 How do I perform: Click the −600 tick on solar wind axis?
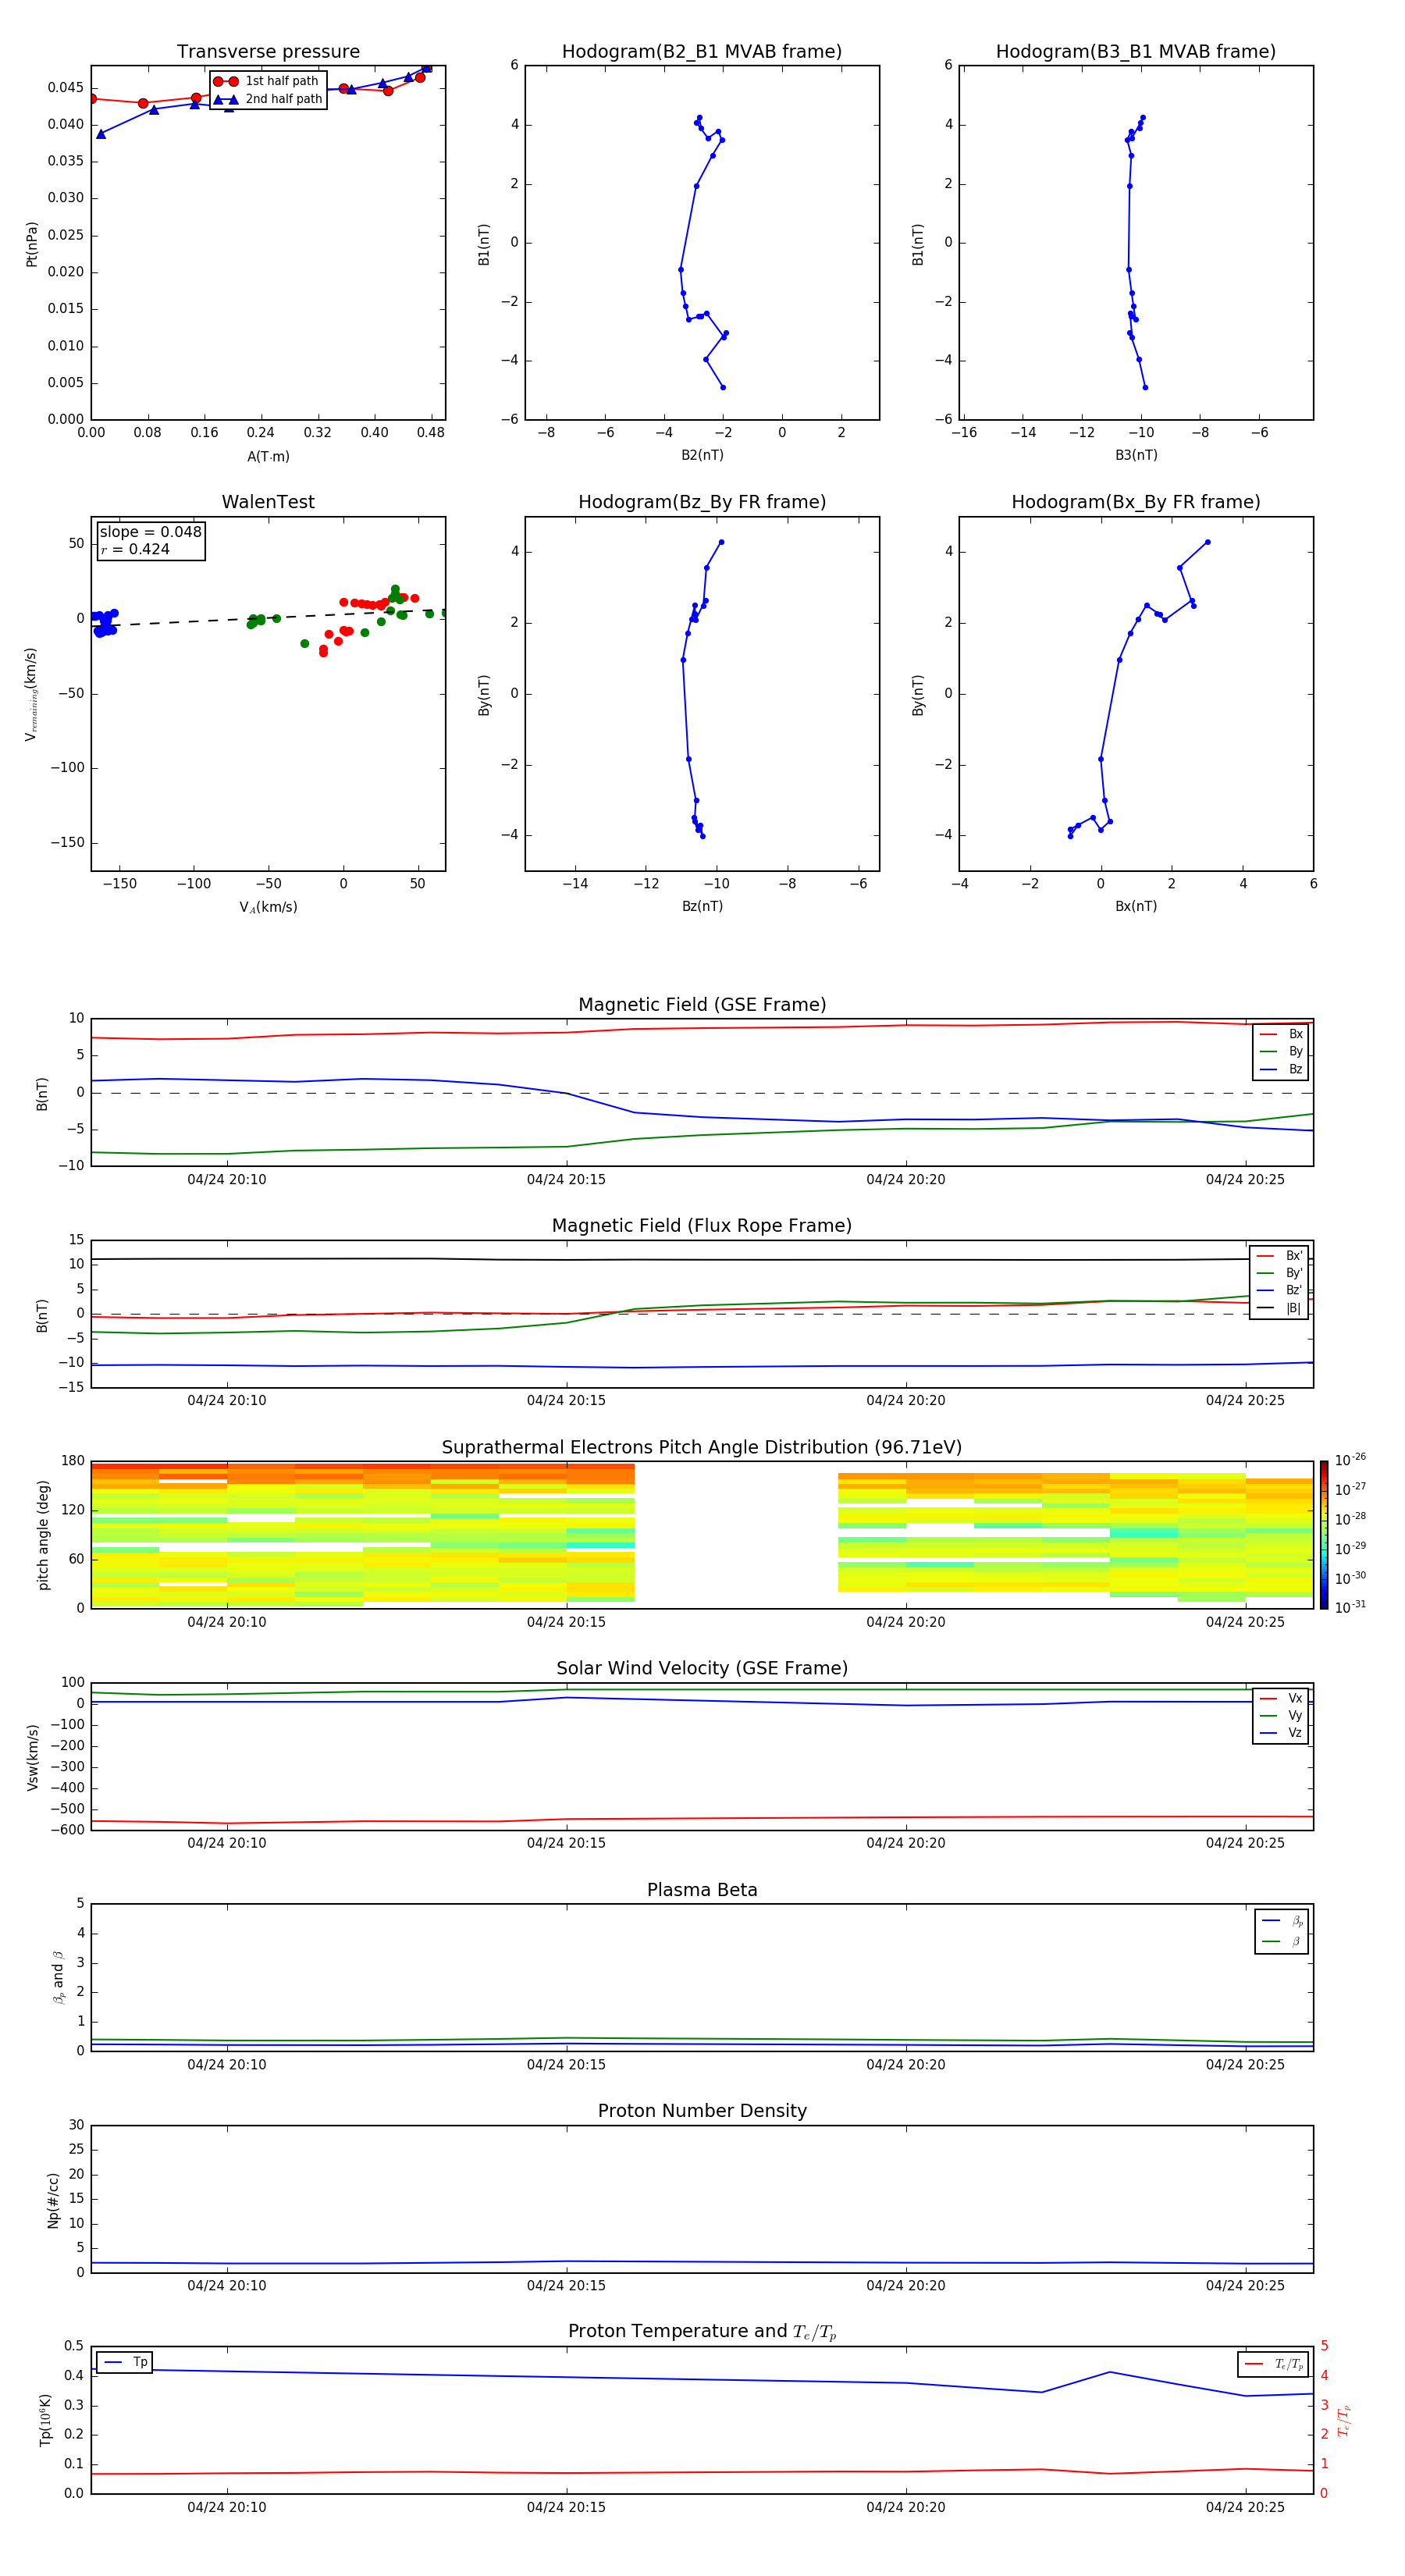66,1831
